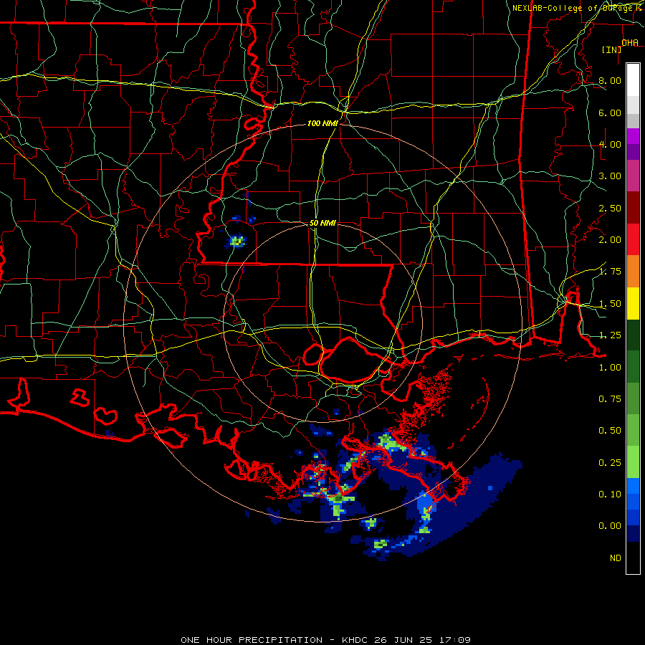Pick the orange swatch in the color scale
This screenshot has width=645, height=645.
[633, 272]
